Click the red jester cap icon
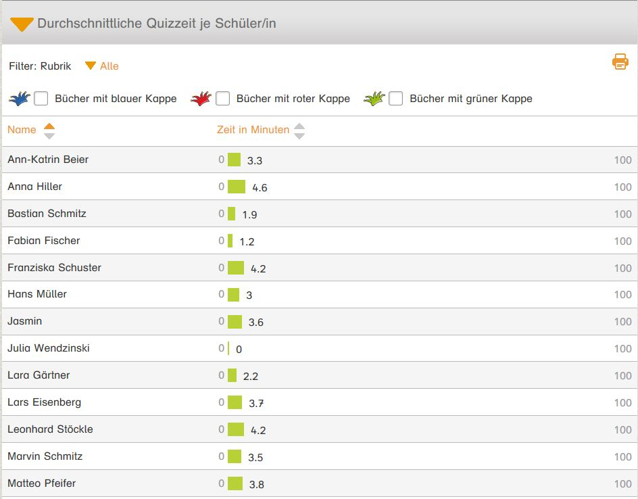The height and width of the screenshot is (499, 638). (201, 99)
